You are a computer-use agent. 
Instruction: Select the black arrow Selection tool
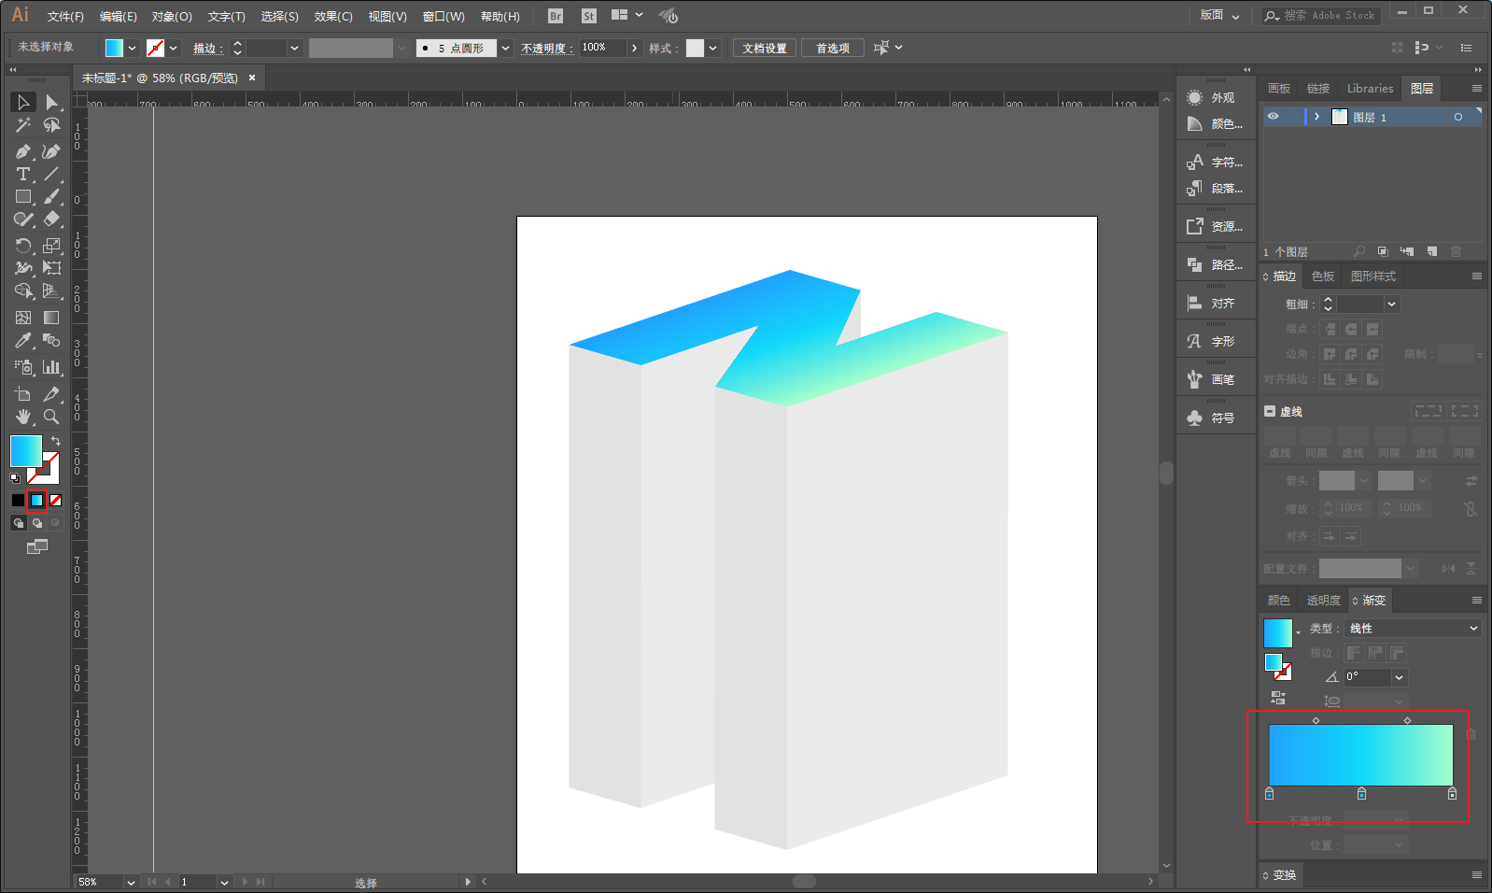[x=23, y=102]
